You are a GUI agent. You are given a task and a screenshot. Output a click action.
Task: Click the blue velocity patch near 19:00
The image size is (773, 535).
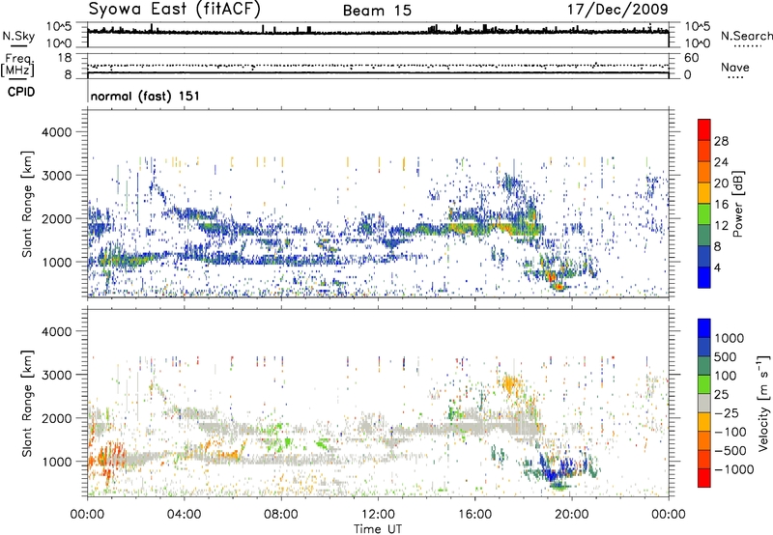pyautogui.click(x=551, y=473)
